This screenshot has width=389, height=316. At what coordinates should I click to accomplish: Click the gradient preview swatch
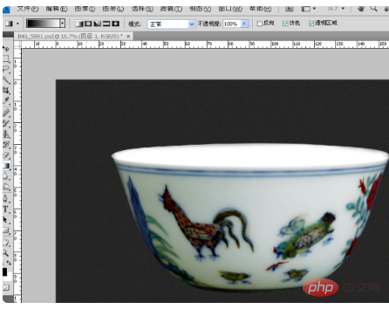point(43,24)
